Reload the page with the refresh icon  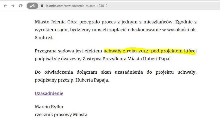[x=20, y=6]
